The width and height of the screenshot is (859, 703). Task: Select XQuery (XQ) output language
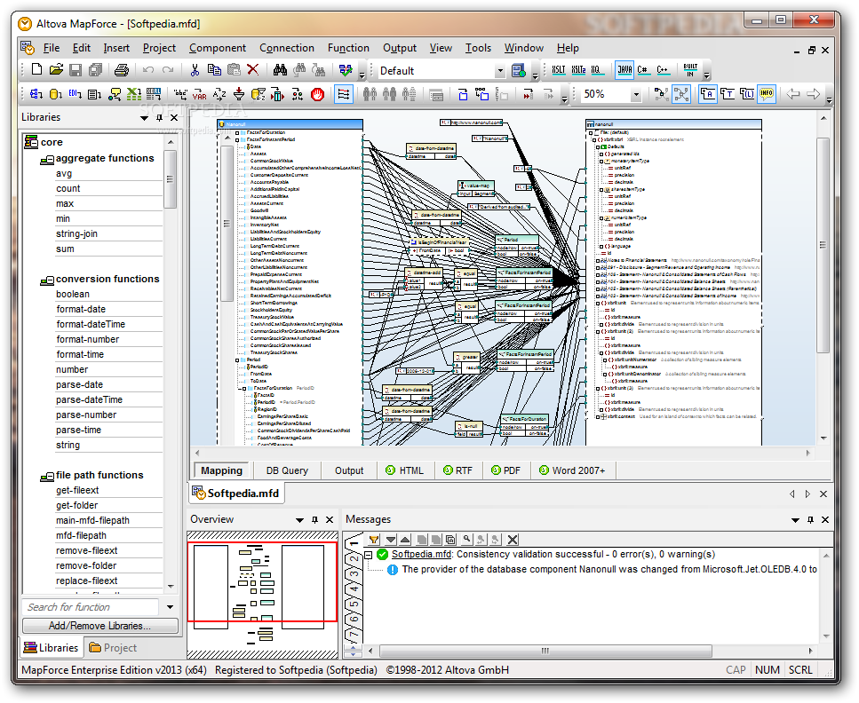pos(597,69)
